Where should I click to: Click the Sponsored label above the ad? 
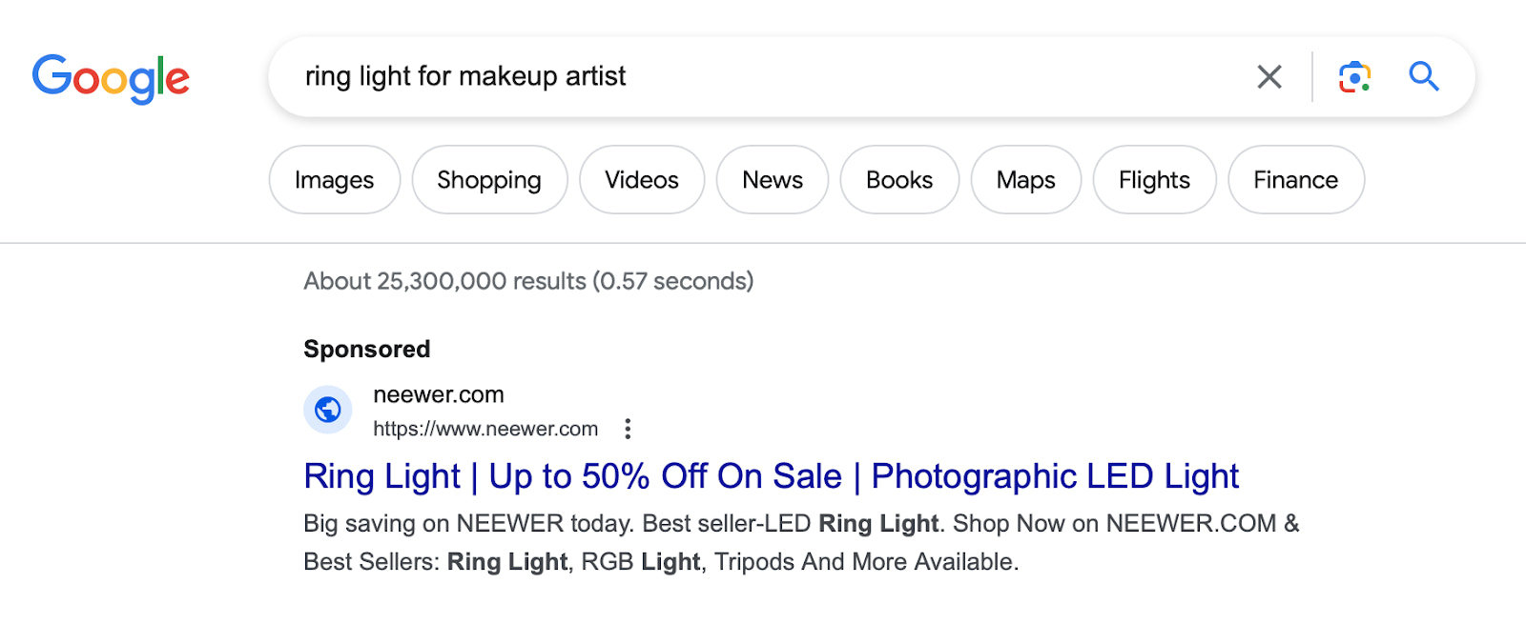[x=366, y=349]
